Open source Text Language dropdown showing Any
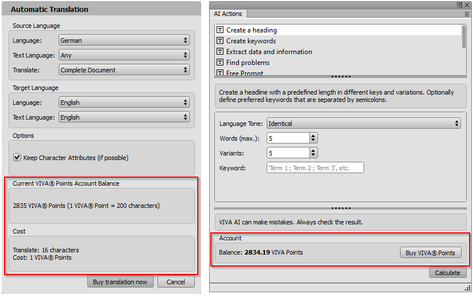 (x=124, y=55)
